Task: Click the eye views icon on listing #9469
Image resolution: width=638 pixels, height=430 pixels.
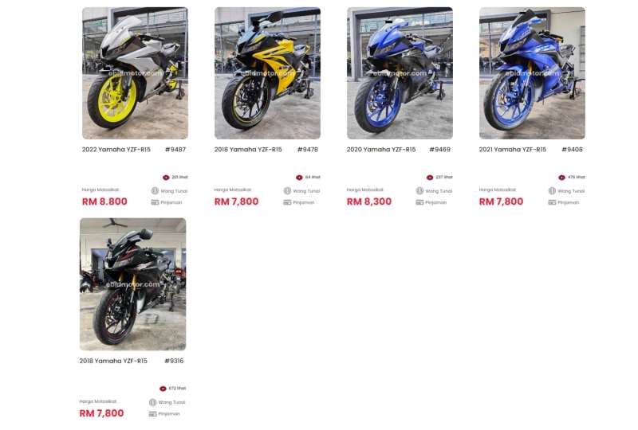Action: [x=430, y=178]
